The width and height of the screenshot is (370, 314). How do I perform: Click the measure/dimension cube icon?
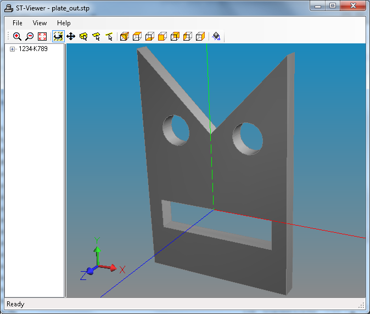pyautogui.click(x=216, y=36)
